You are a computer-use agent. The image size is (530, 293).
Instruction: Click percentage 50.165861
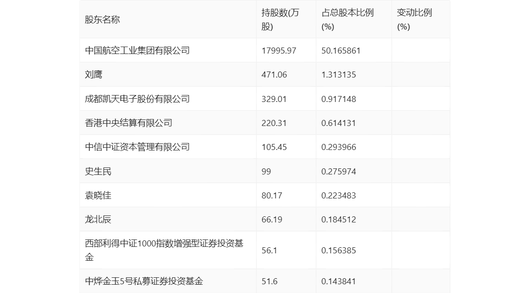341,51
